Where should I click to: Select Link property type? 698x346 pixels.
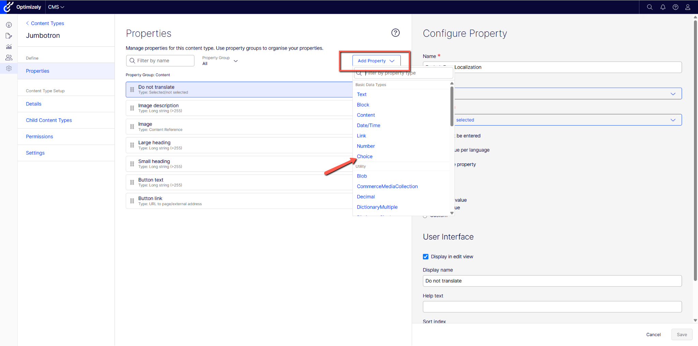[361, 136]
